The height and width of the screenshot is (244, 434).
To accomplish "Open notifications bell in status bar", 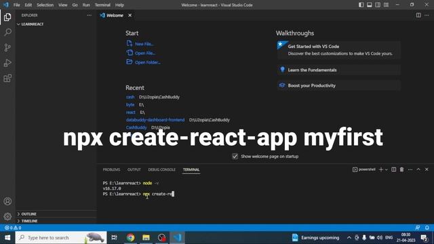I will pyautogui.click(x=427, y=228).
